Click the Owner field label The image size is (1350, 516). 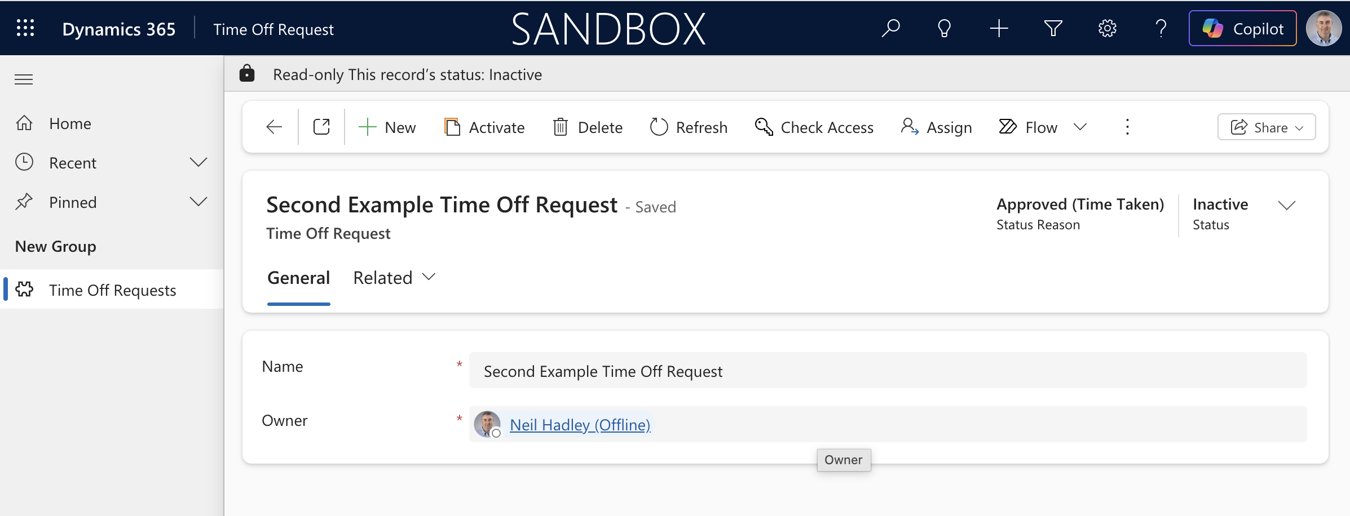(285, 420)
